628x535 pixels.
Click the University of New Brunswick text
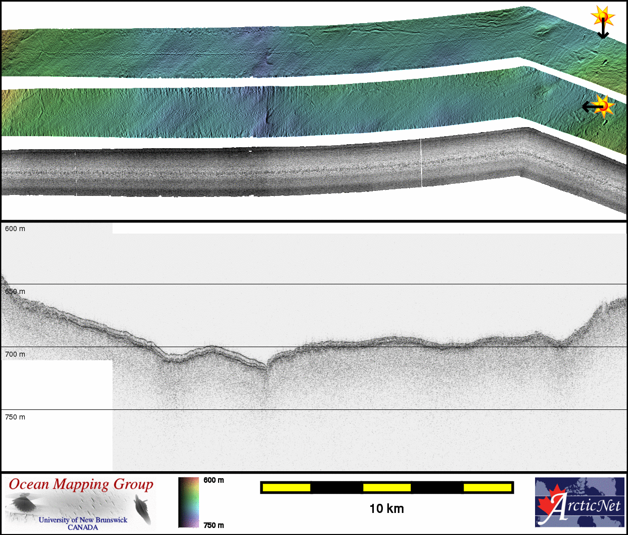coord(83,520)
